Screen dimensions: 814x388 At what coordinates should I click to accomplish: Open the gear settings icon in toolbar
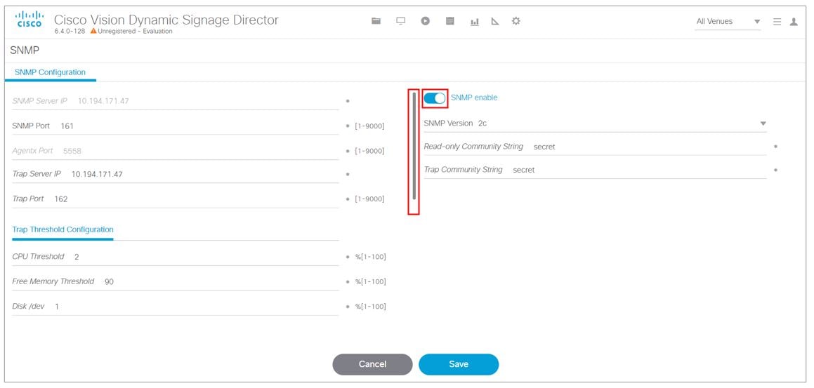tap(516, 21)
